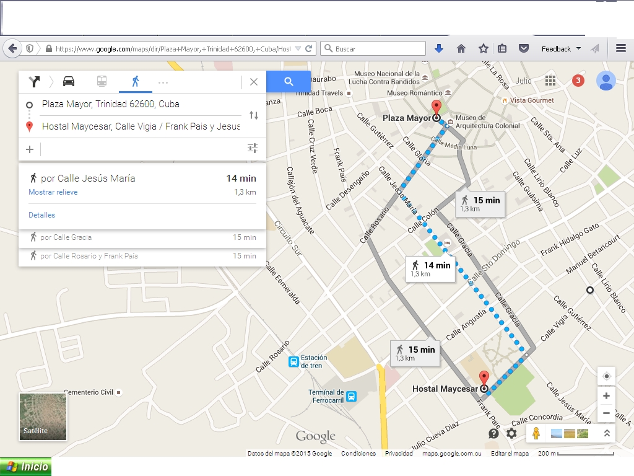The height and width of the screenshot is (476, 634).
Task: Click the Museo Romántico marker
Action: pyautogui.click(x=448, y=93)
